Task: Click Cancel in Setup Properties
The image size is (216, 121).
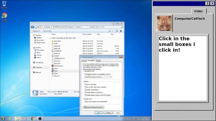Action: (x=108, y=113)
